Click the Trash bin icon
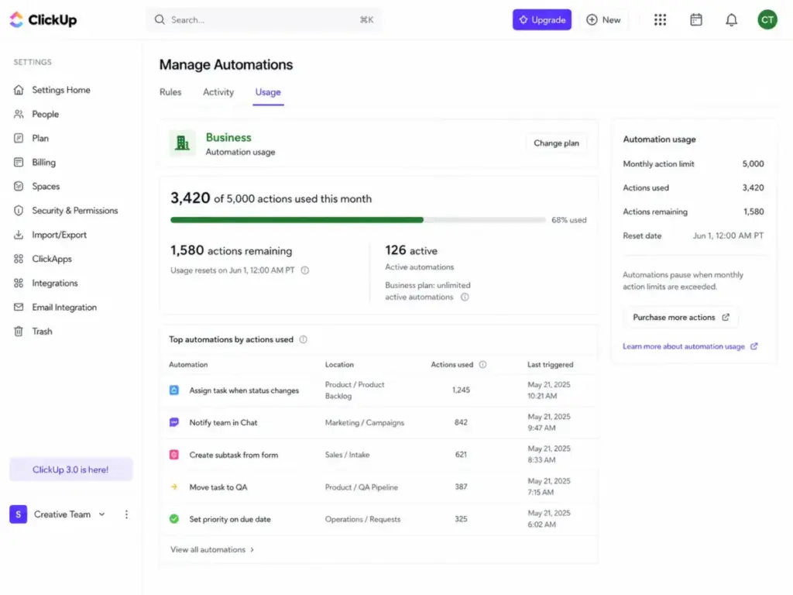The image size is (793, 595). tap(19, 332)
